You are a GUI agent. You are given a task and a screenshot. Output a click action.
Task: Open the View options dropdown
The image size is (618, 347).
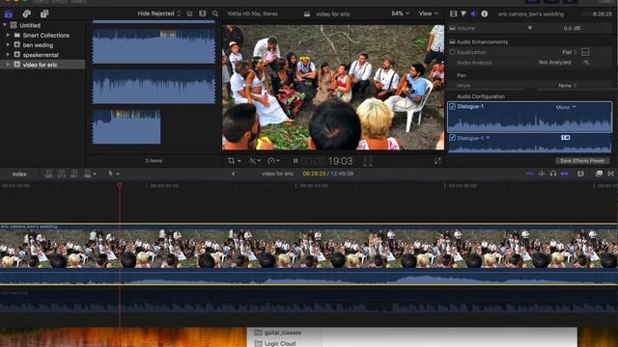(428, 13)
